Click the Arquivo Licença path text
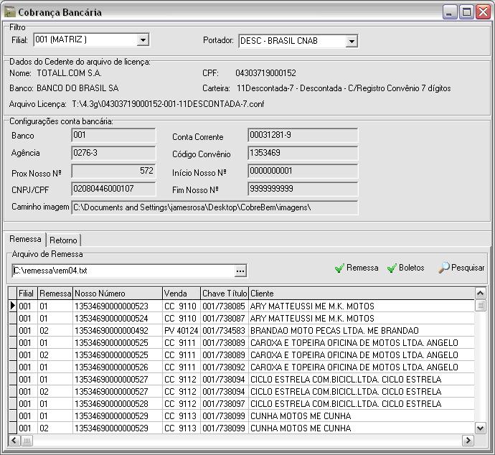495x455 pixels. 168,104
